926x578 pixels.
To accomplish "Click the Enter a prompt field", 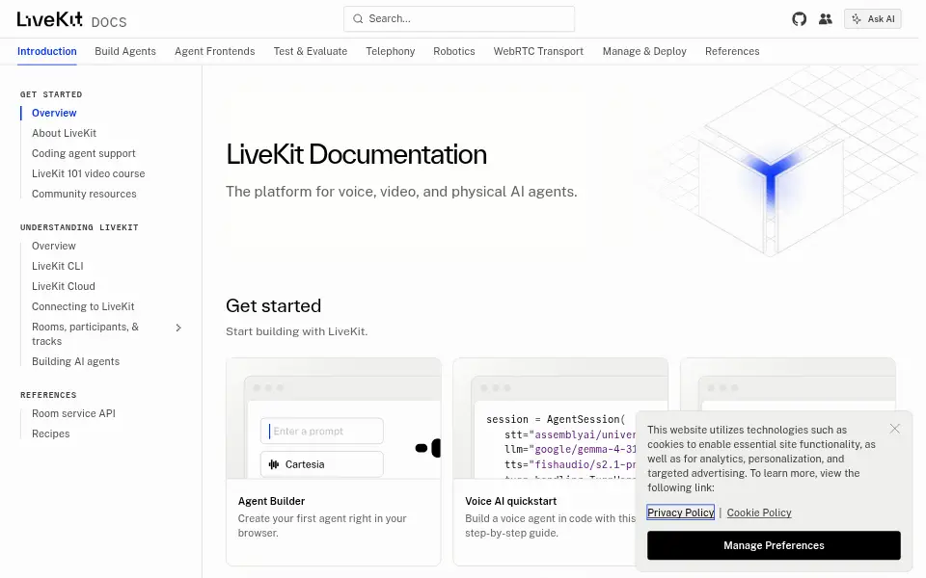I will tap(322, 432).
